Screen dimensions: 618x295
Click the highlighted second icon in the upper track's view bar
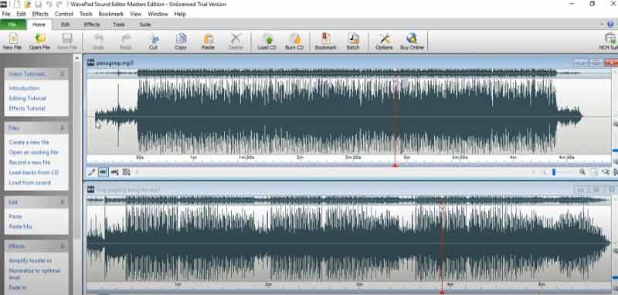104,171
